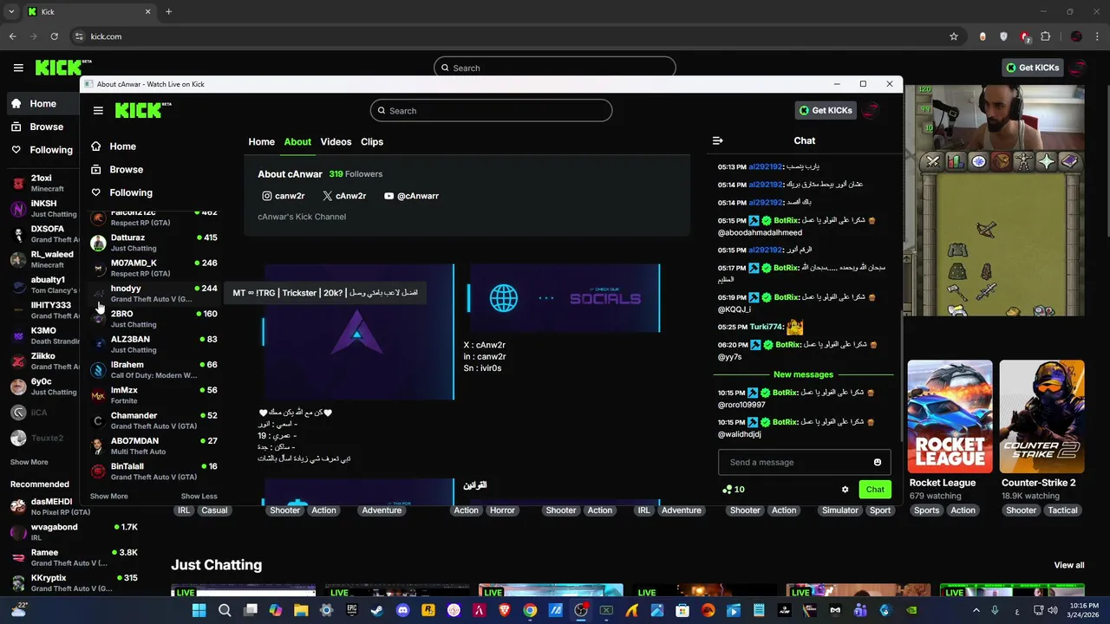Open 21oxi Minecraft channel in background sidebar
Viewport: 1110px width, 624px height.
pyautogui.click(x=43, y=183)
